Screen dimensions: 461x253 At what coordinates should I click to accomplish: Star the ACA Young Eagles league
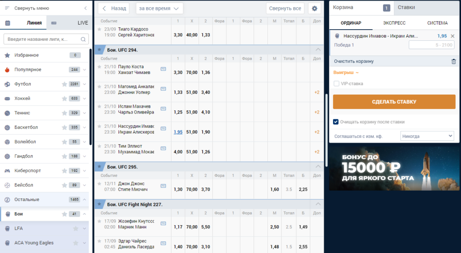pos(76,243)
